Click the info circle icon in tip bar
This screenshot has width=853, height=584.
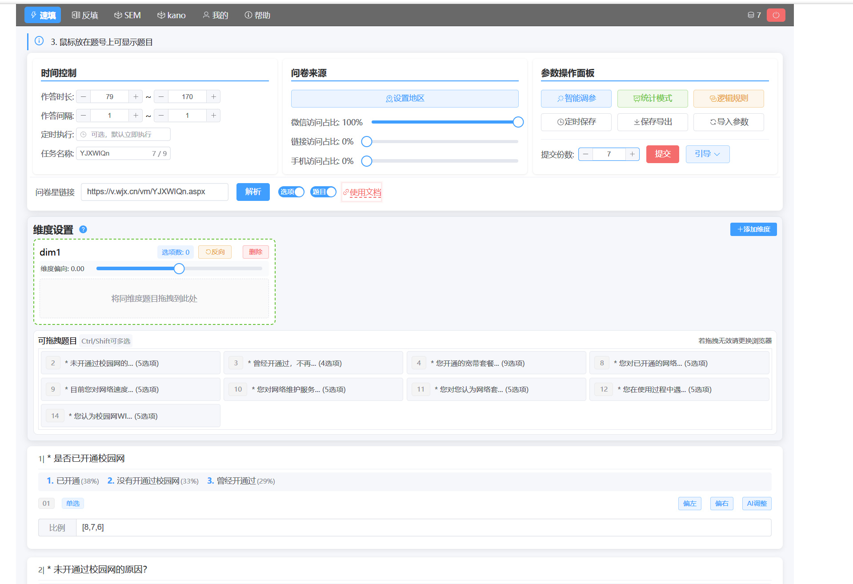pyautogui.click(x=39, y=41)
